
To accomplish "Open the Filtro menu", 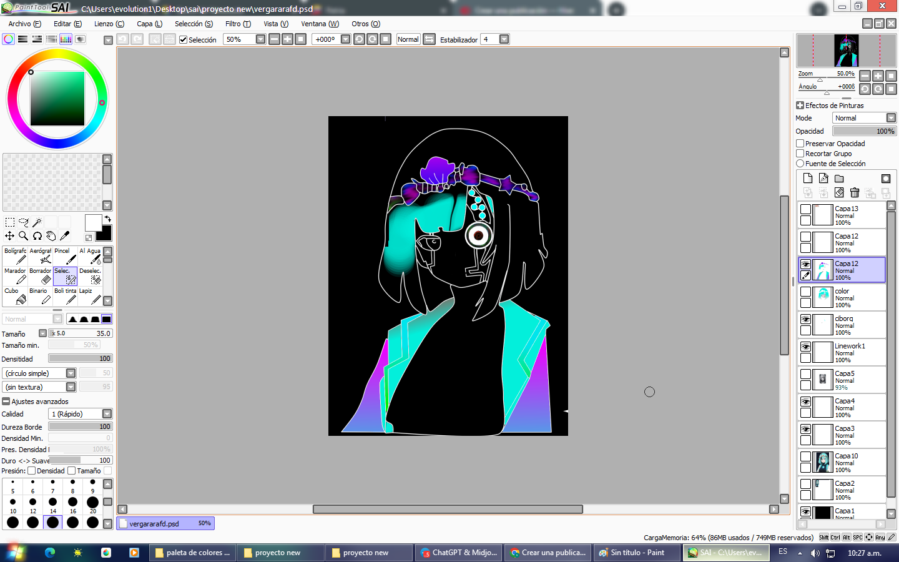I will click(238, 24).
